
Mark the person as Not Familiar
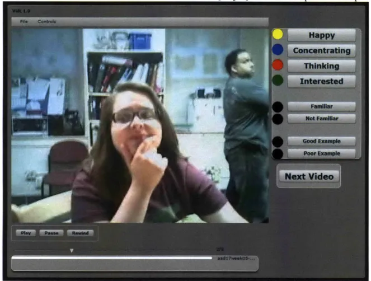322,119
